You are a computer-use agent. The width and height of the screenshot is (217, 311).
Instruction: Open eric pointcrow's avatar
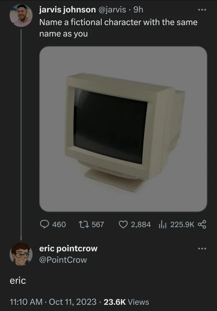(x=21, y=254)
